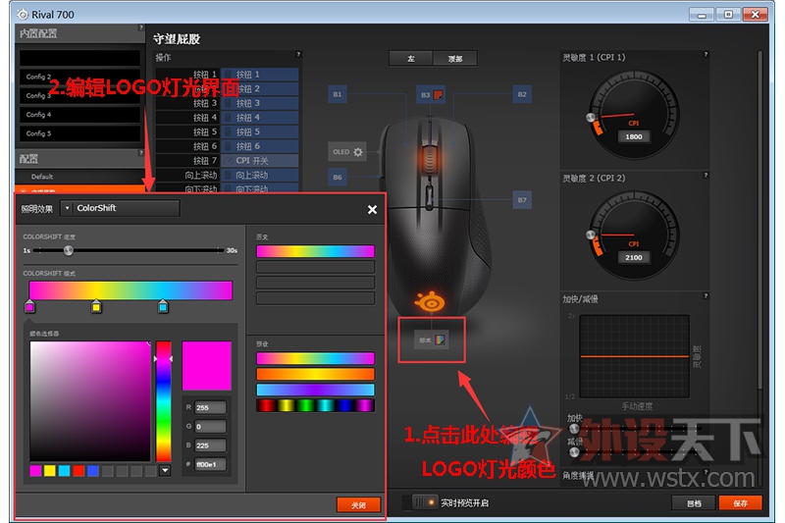Click the gray button left of 保存
Screen dimensions: 785x523
pos(694,503)
